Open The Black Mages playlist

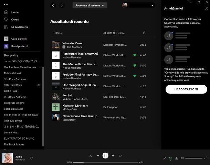pyautogui.click(x=14, y=144)
